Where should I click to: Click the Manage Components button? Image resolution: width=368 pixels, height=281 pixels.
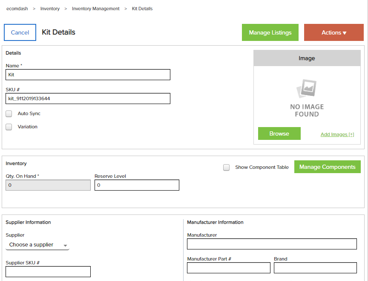tap(328, 167)
